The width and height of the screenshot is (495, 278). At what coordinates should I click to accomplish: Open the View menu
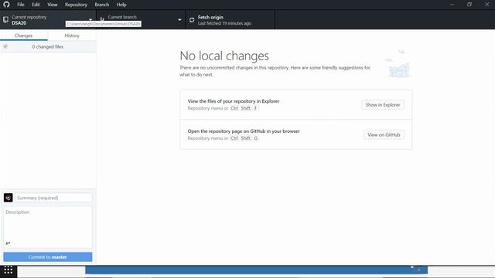[x=53, y=5]
